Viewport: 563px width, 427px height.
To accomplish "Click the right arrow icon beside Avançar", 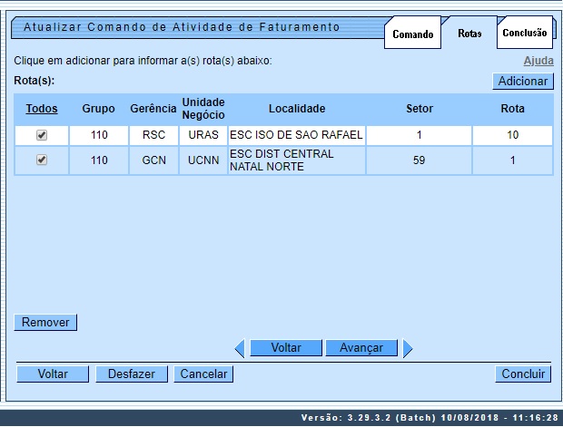I will click(x=408, y=348).
